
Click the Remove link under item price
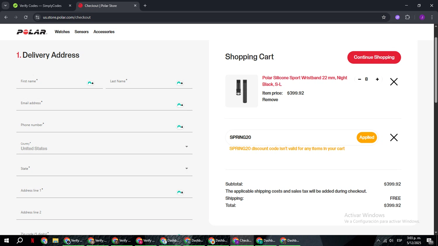[270, 100]
